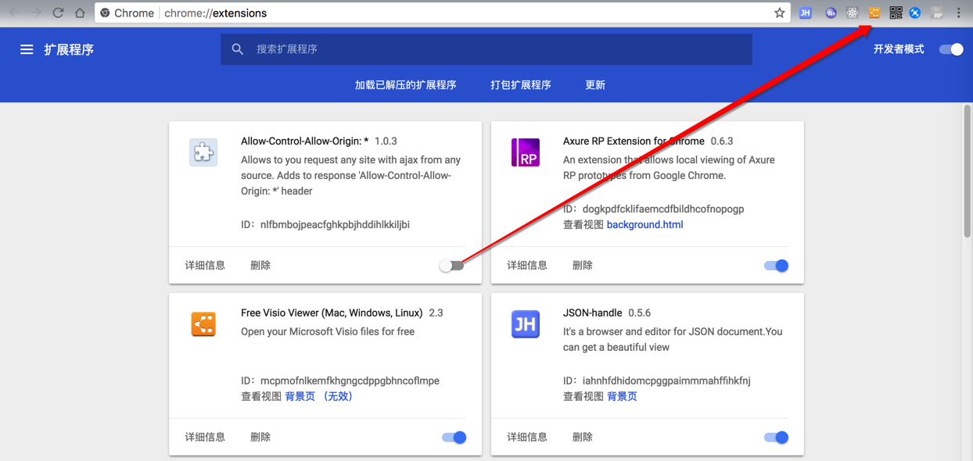This screenshot has width=973, height=461.
Task: Open the greyed Axure RP toolbar icon
Action: point(936,13)
